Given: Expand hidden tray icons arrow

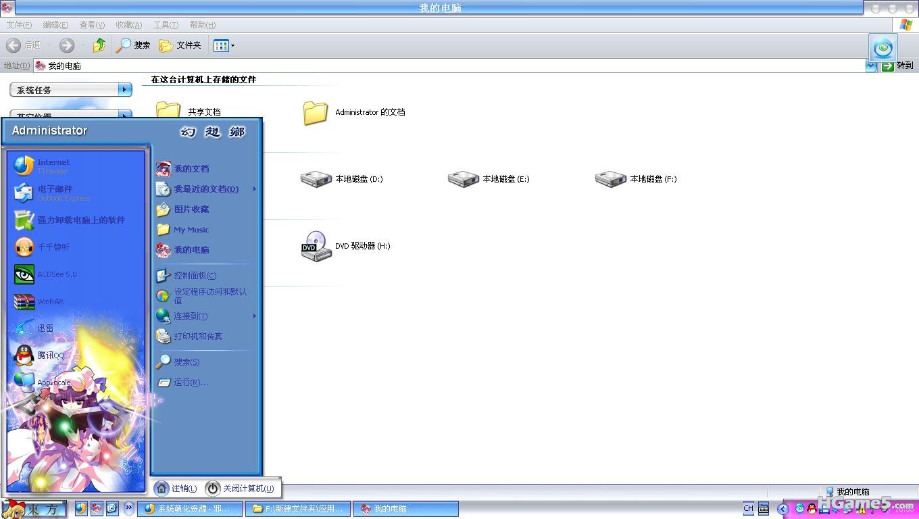Looking at the screenshot, I should [783, 509].
